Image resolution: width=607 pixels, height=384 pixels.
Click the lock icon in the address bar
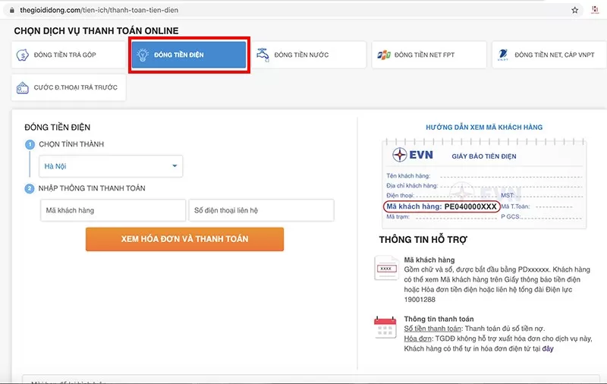(11, 11)
